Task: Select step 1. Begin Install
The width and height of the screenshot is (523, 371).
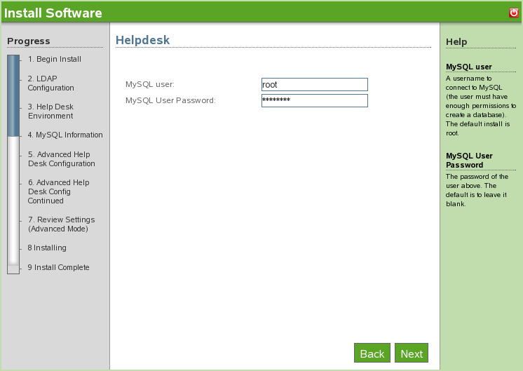Action: (x=55, y=59)
